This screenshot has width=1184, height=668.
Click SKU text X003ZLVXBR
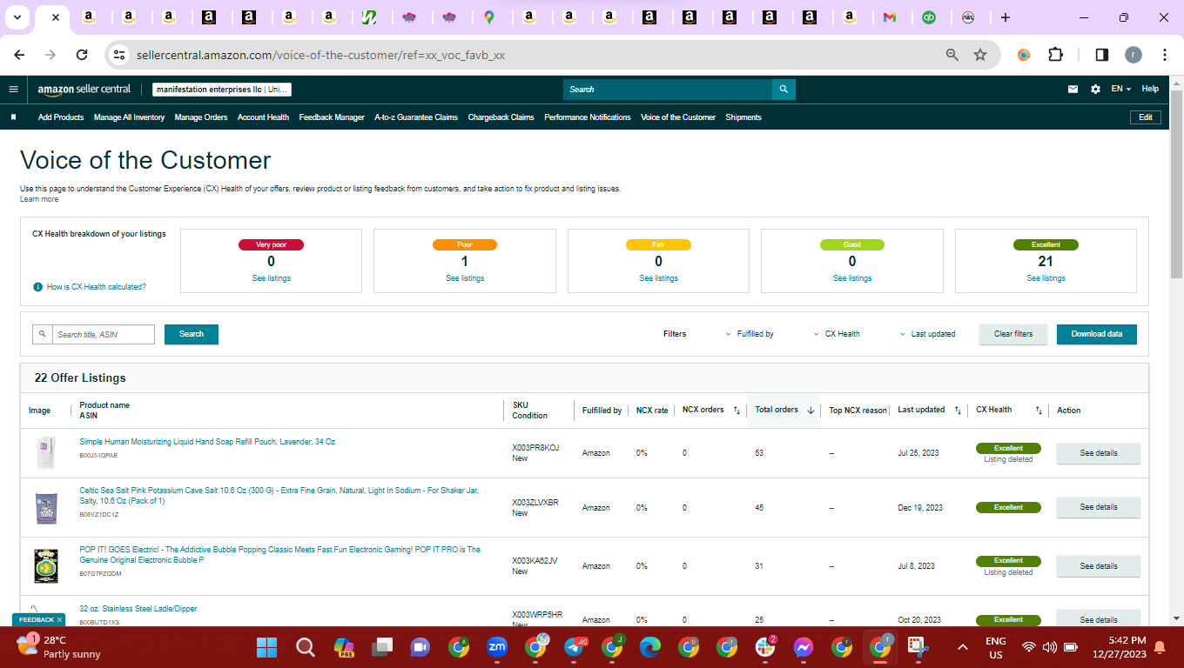pyautogui.click(x=535, y=502)
